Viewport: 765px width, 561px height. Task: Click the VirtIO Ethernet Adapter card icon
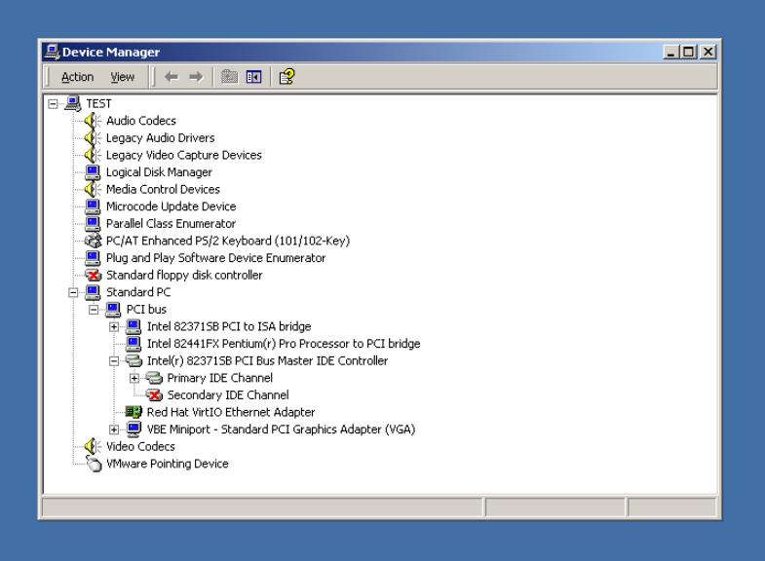click(134, 412)
